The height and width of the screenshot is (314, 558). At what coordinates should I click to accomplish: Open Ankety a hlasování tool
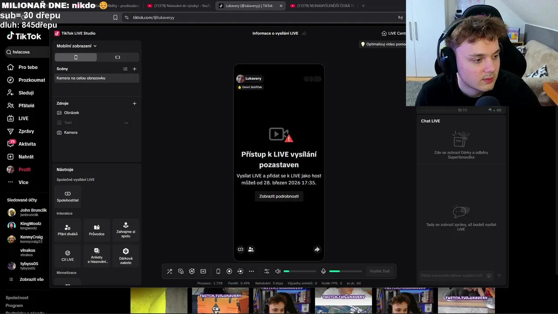pyautogui.click(x=97, y=256)
